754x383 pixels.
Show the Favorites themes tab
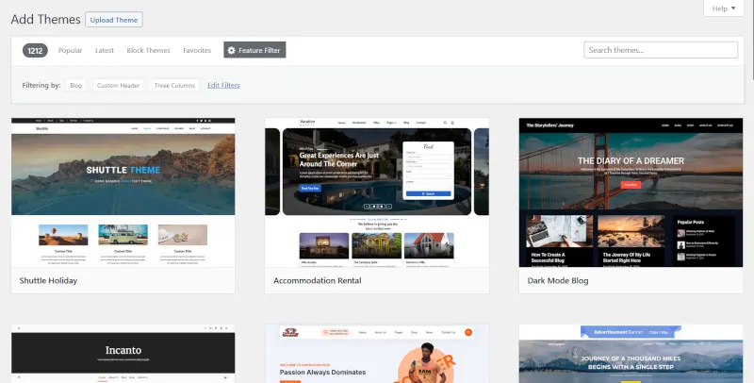pos(197,50)
